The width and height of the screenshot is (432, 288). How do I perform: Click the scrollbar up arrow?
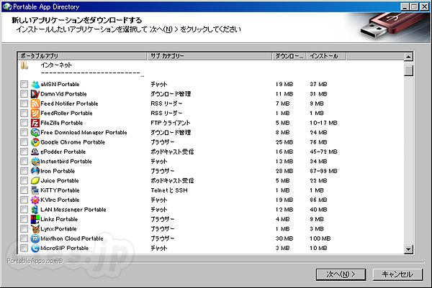408,55
